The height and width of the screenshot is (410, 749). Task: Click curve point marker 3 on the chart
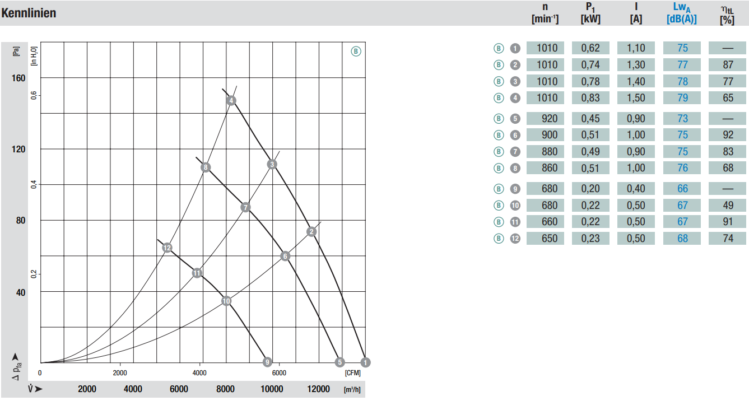(x=272, y=164)
